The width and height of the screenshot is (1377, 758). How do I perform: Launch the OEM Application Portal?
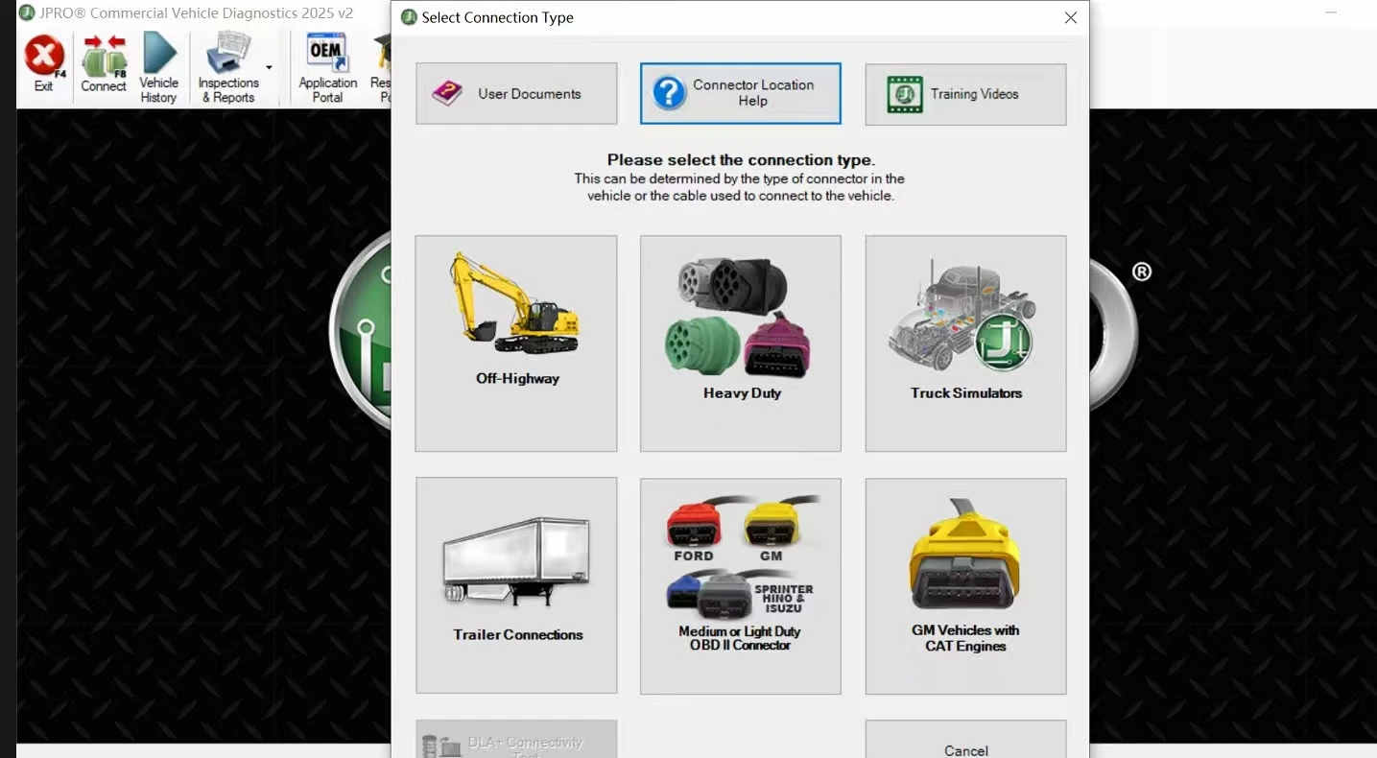pyautogui.click(x=327, y=67)
